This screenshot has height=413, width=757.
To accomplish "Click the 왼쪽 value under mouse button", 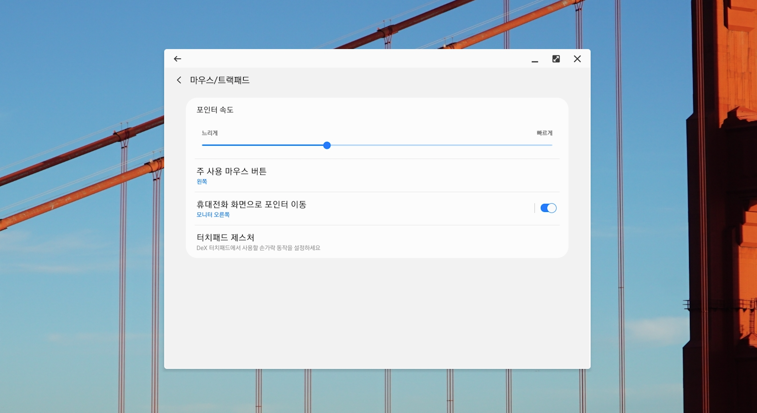I will click(202, 182).
